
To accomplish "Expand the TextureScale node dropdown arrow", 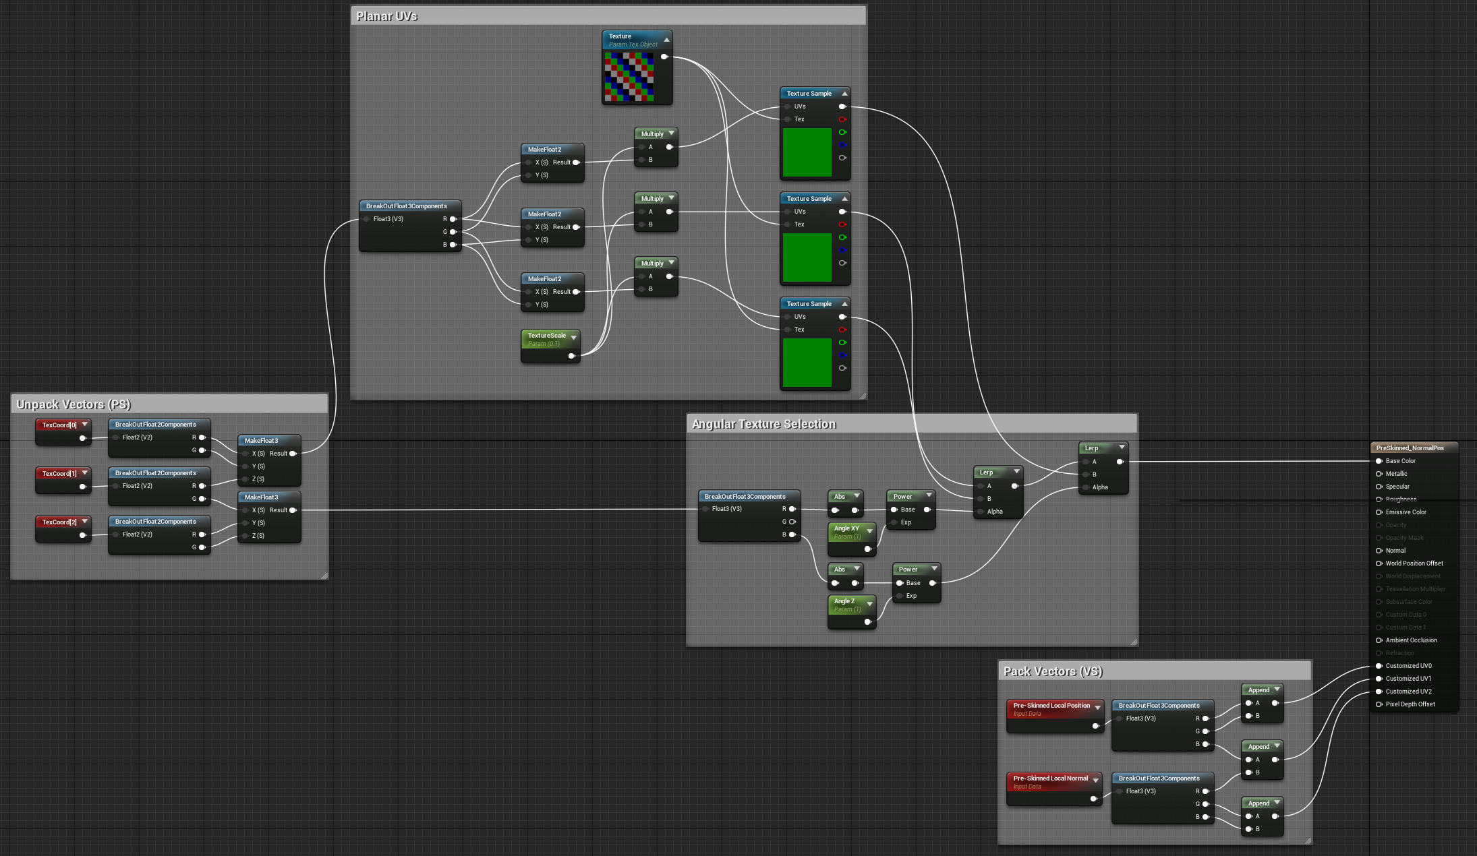I will point(574,337).
